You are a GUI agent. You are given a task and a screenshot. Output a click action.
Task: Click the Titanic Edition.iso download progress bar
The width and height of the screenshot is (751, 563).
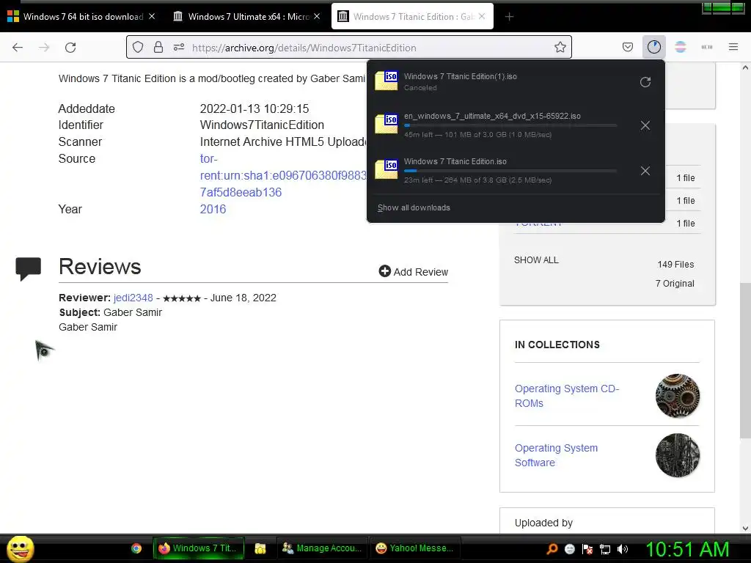[510, 170]
